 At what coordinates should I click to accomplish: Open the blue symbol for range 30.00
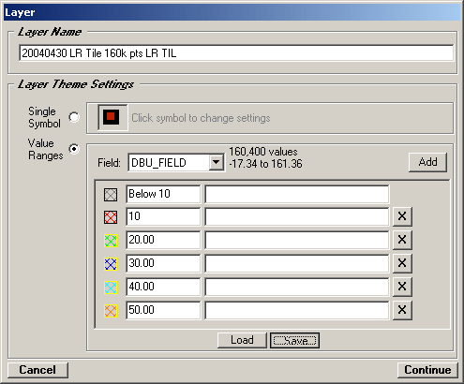pos(111,264)
